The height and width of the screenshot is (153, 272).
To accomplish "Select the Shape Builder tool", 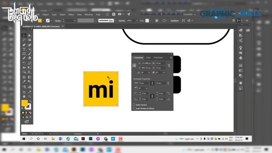I will pyautogui.click(x=24, y=72).
